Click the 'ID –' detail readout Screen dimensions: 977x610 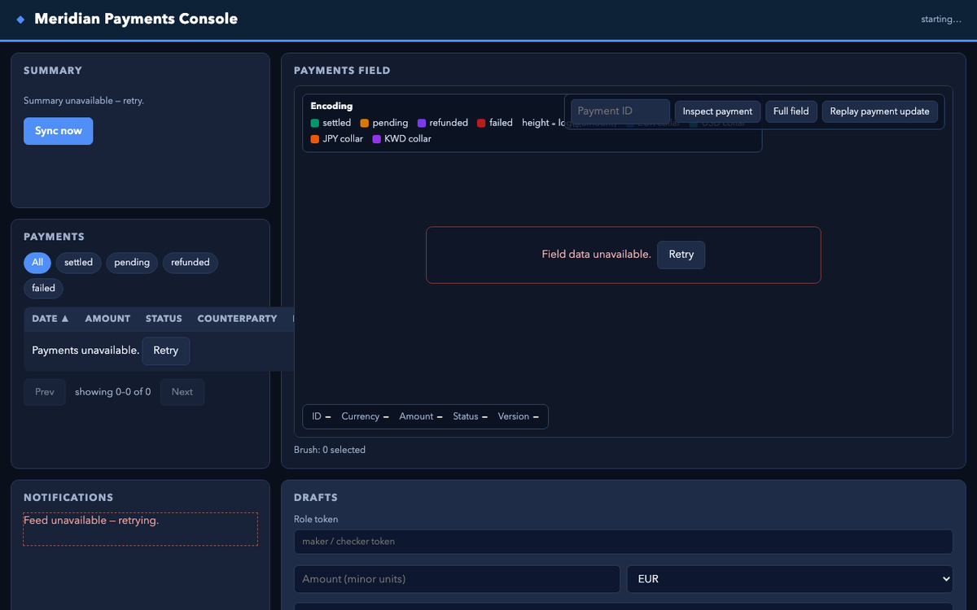pyautogui.click(x=321, y=416)
